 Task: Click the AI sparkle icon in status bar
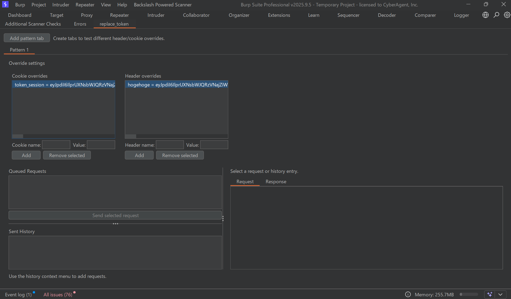(490, 294)
